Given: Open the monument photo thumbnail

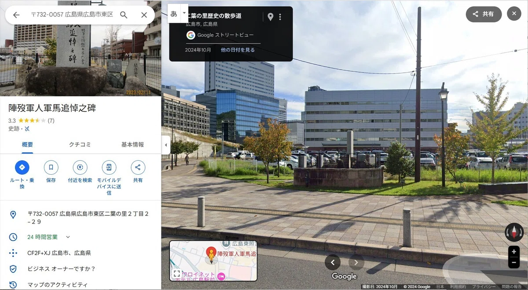Looking at the screenshot, I should pos(81,48).
